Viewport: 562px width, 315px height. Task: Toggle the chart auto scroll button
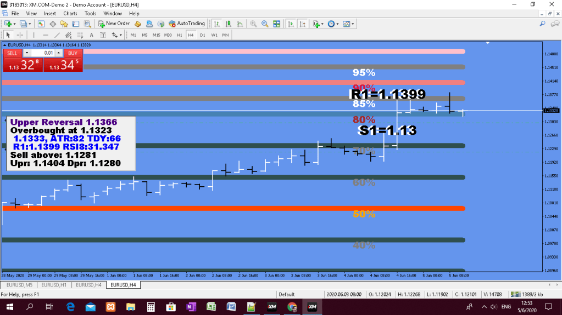pyautogui.click(x=290, y=24)
